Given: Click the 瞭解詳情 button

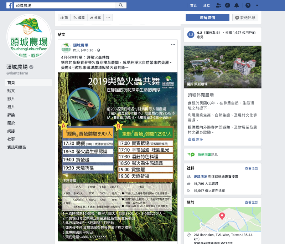Looking at the screenshot, I should (x=207, y=17).
